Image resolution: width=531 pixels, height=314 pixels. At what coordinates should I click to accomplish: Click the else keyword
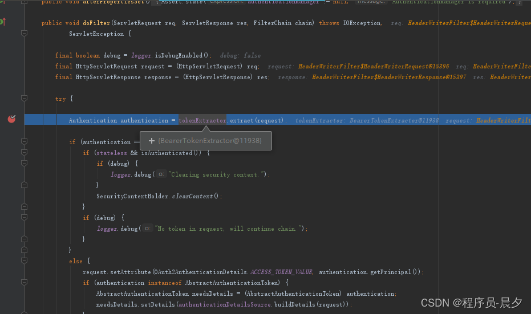click(75, 261)
